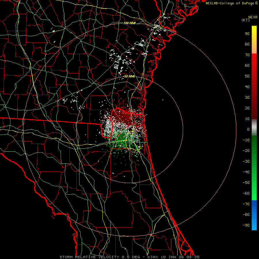
Task: Click the gray zero-velocity segment of the color bar
Action: [x=254, y=127]
